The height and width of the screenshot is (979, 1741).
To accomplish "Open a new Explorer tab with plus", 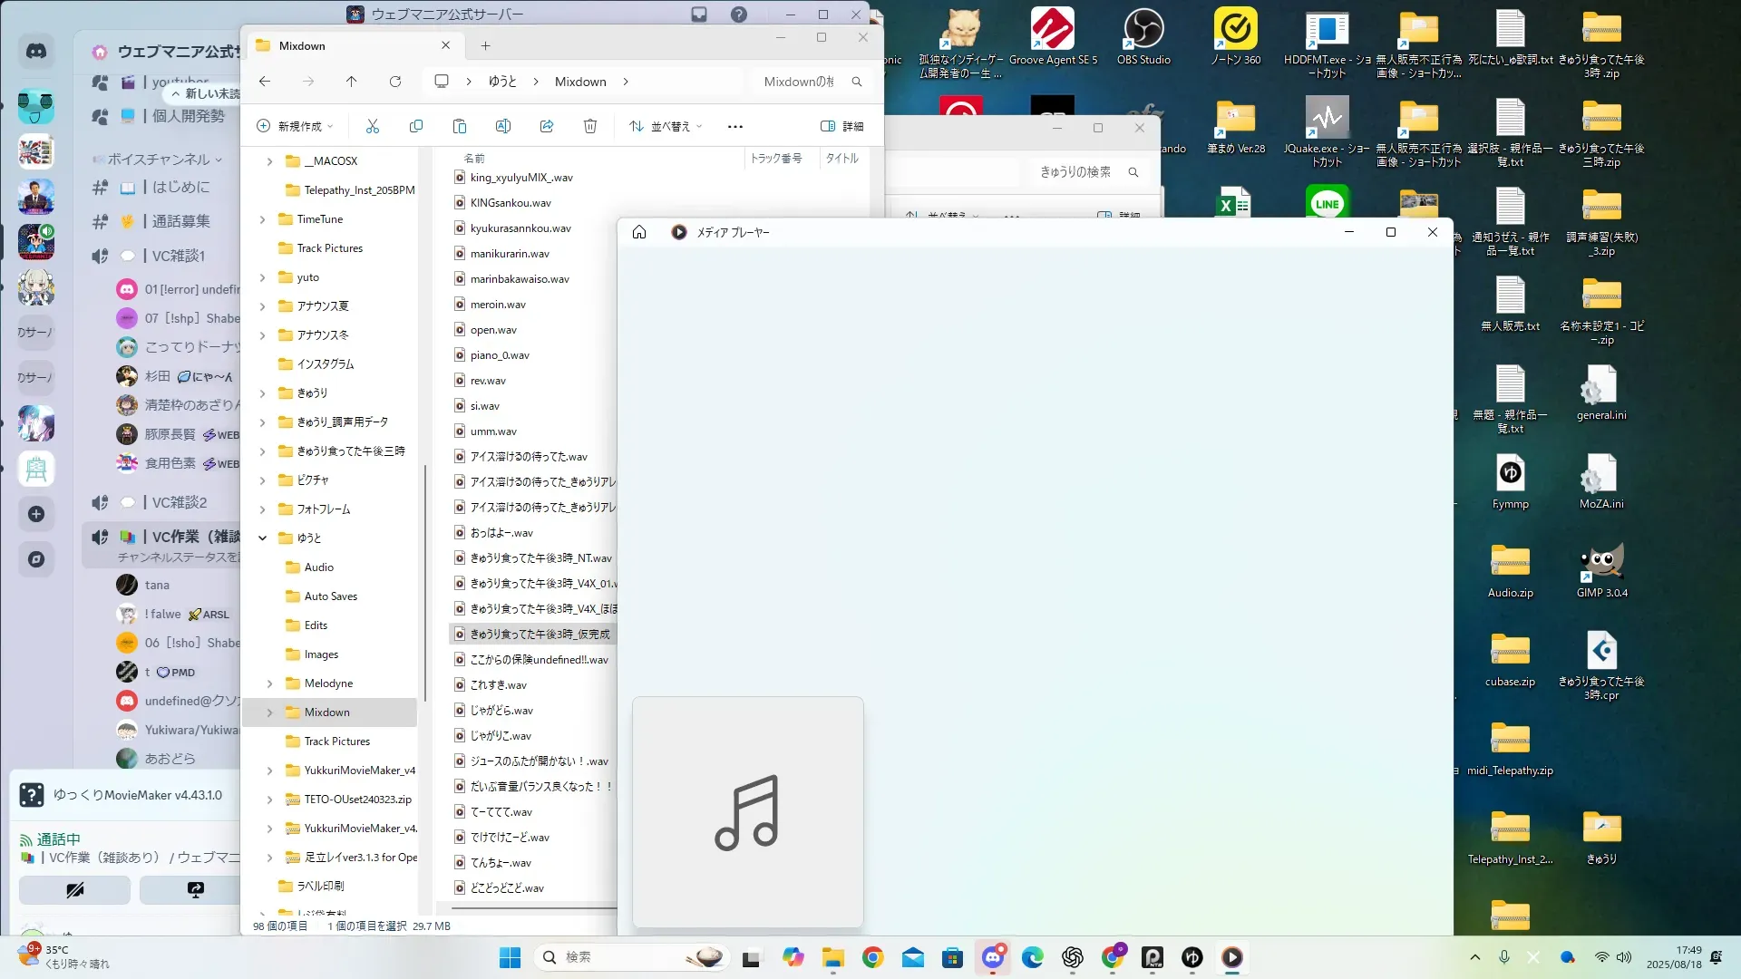I will pyautogui.click(x=486, y=45).
